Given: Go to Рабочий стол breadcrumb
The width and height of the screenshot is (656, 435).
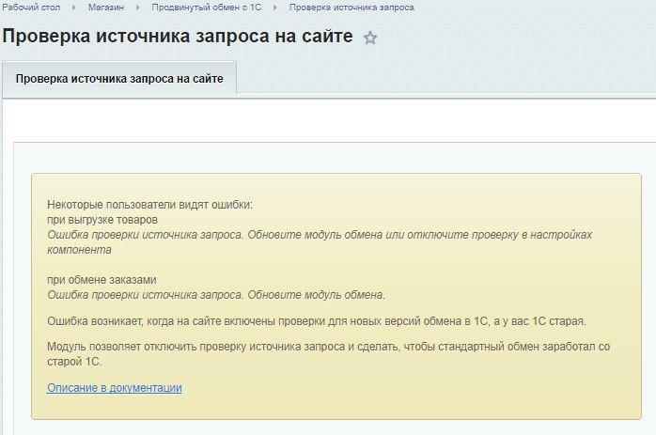Looking at the screenshot, I should click(31, 8).
